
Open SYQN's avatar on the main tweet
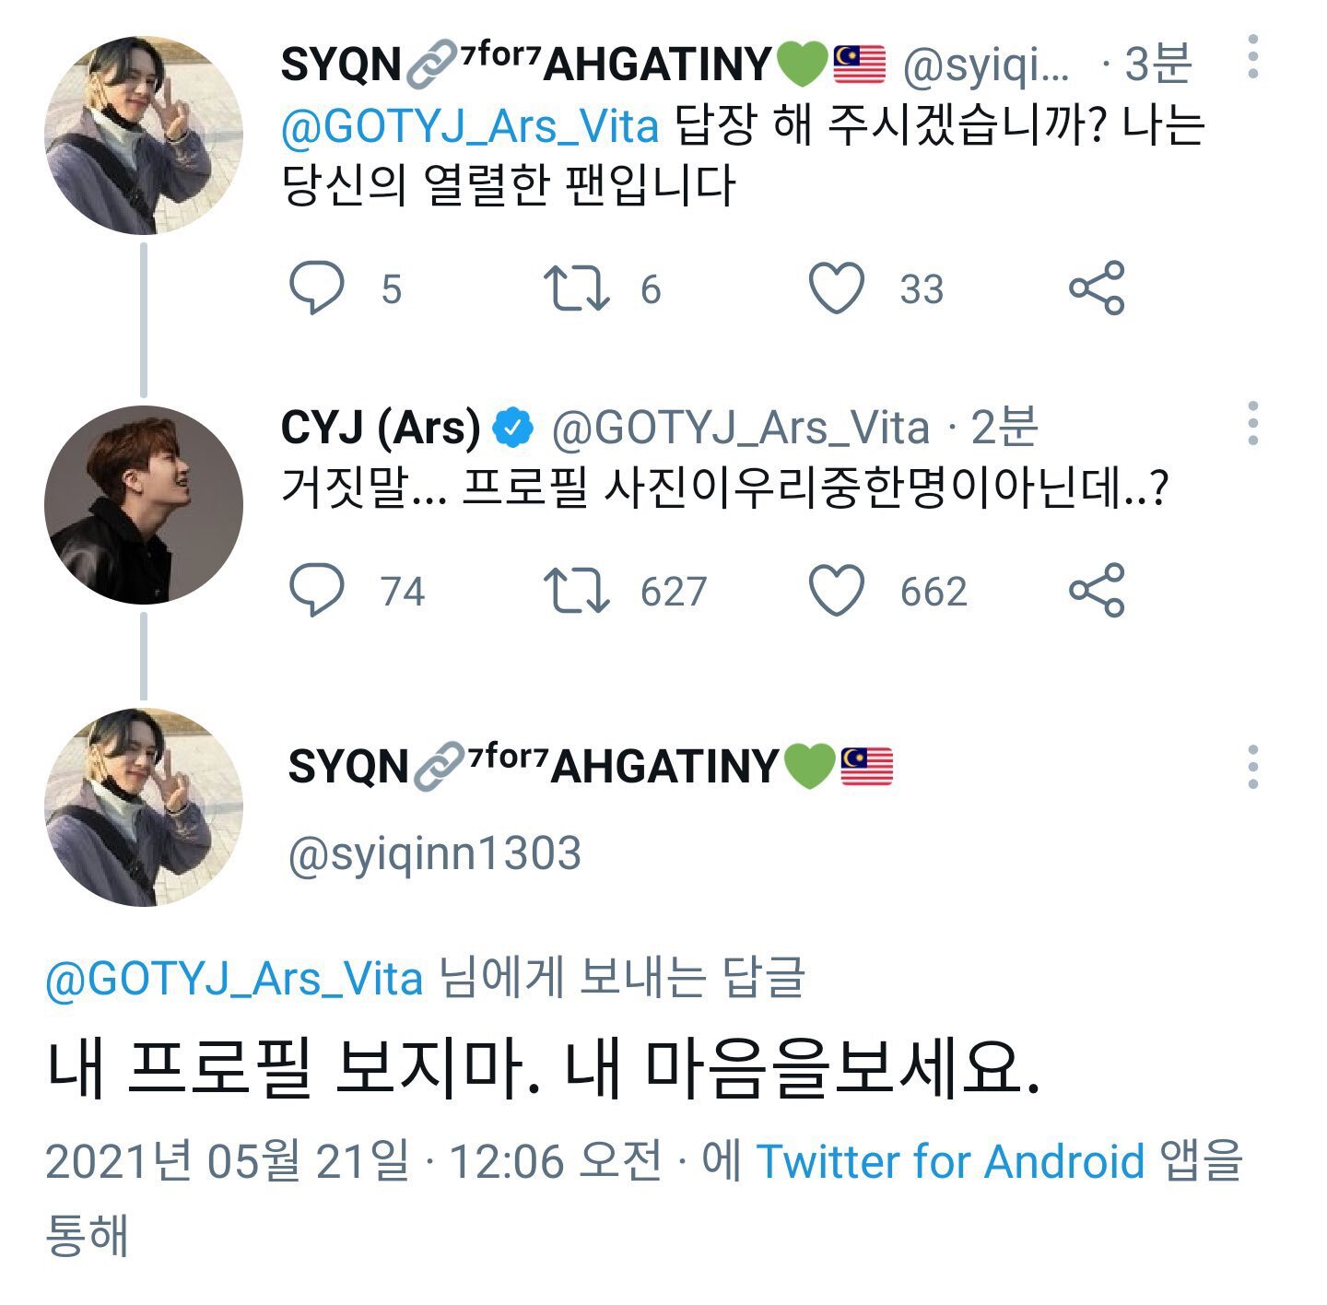(144, 807)
